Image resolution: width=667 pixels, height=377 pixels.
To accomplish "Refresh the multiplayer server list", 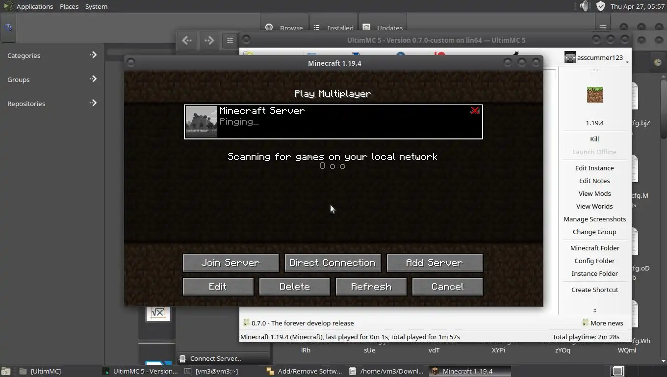I will [371, 286].
